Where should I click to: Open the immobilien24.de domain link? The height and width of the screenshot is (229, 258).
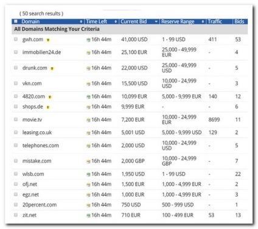click(x=41, y=52)
